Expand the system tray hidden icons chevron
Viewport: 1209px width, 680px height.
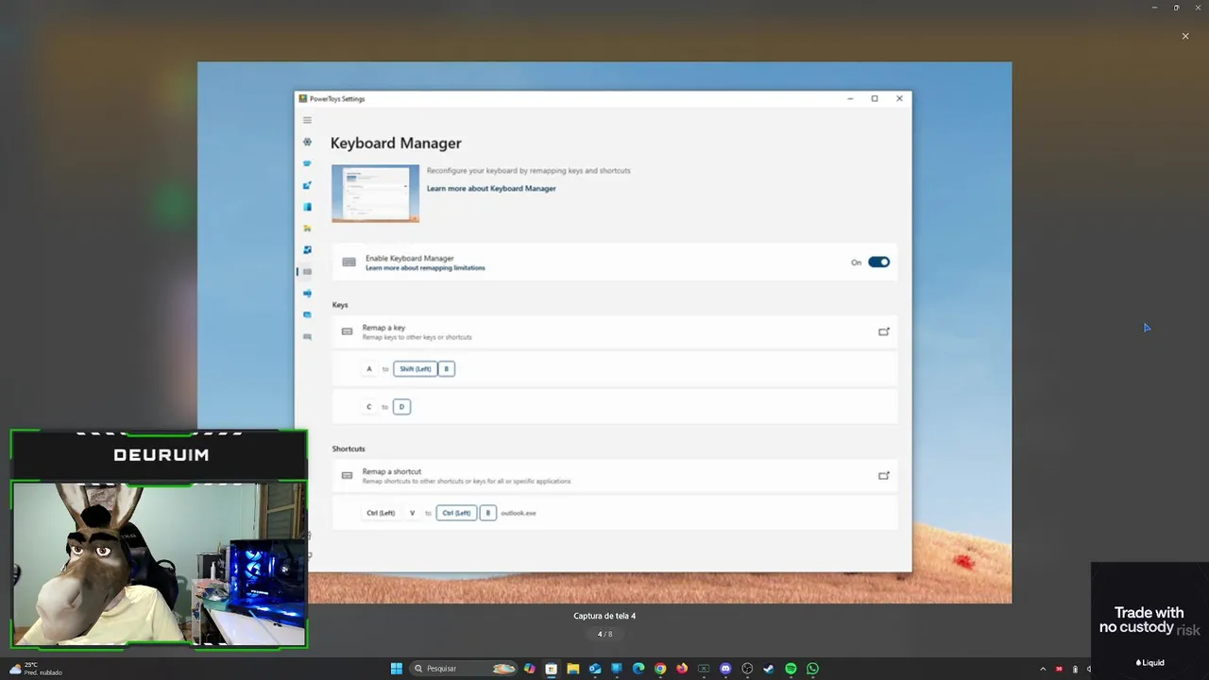click(1043, 669)
